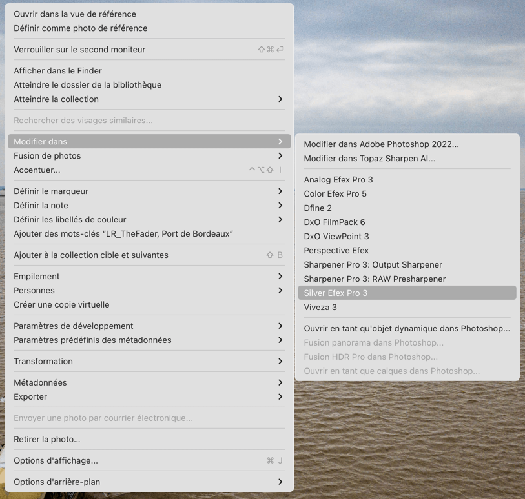
Task: Expand the 'Transformation' submenu
Action: 149,361
